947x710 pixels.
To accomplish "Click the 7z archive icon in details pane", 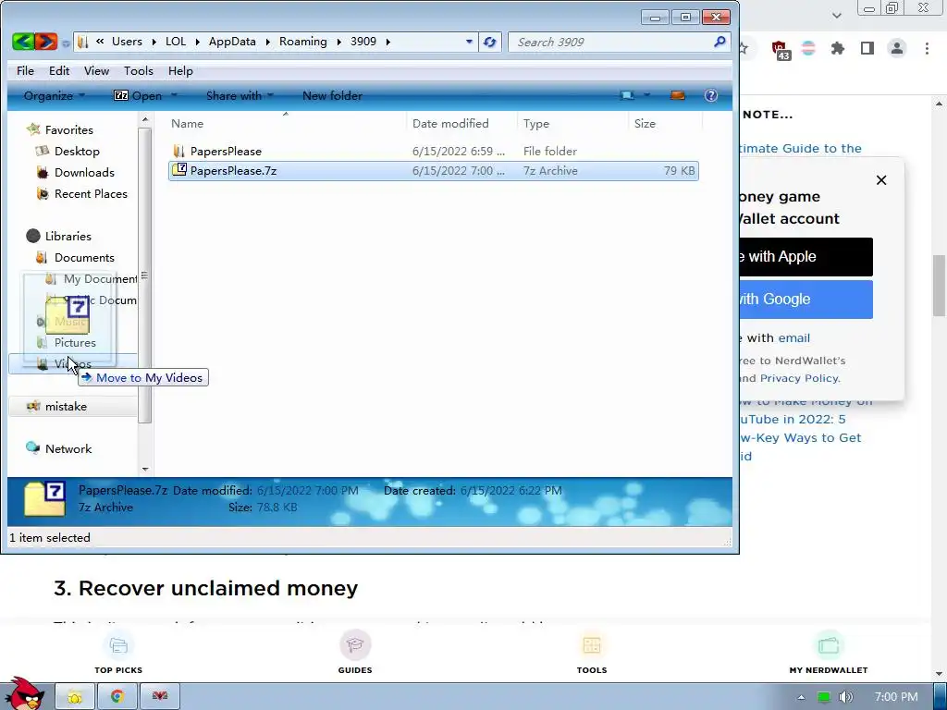I will coord(44,498).
